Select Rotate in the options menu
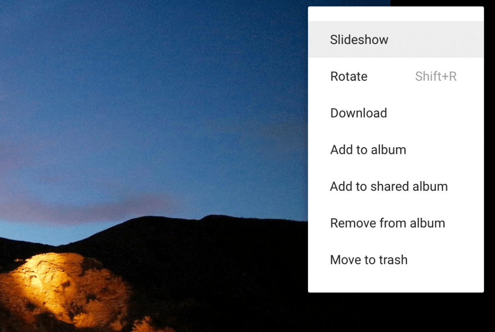Screen dimensions: 495x332 click(x=349, y=76)
